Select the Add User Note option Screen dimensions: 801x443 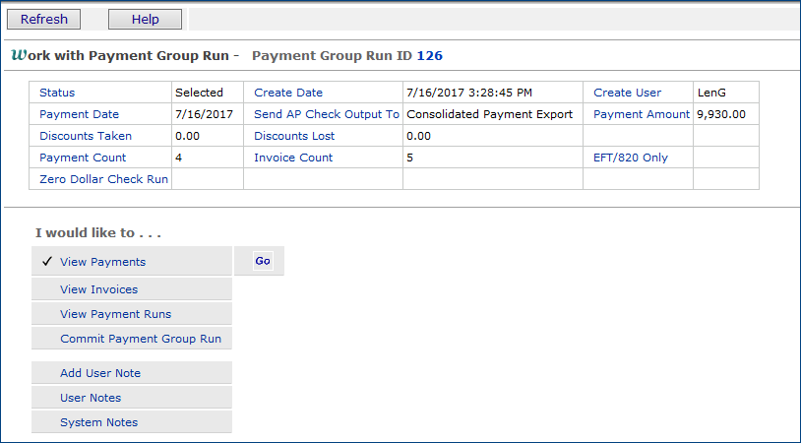tap(100, 373)
